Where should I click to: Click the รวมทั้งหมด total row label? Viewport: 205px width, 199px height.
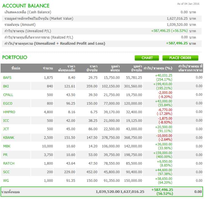tap(11, 192)
